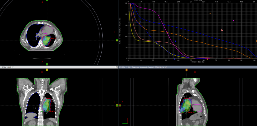Select the top orange flag marker in the DVH plot
The height and width of the screenshot is (126, 257).
point(210,14)
